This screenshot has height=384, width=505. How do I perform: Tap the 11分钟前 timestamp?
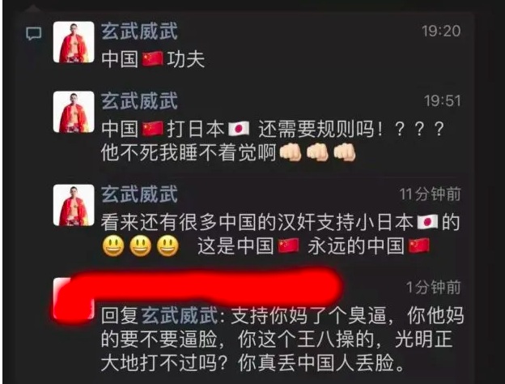click(431, 194)
